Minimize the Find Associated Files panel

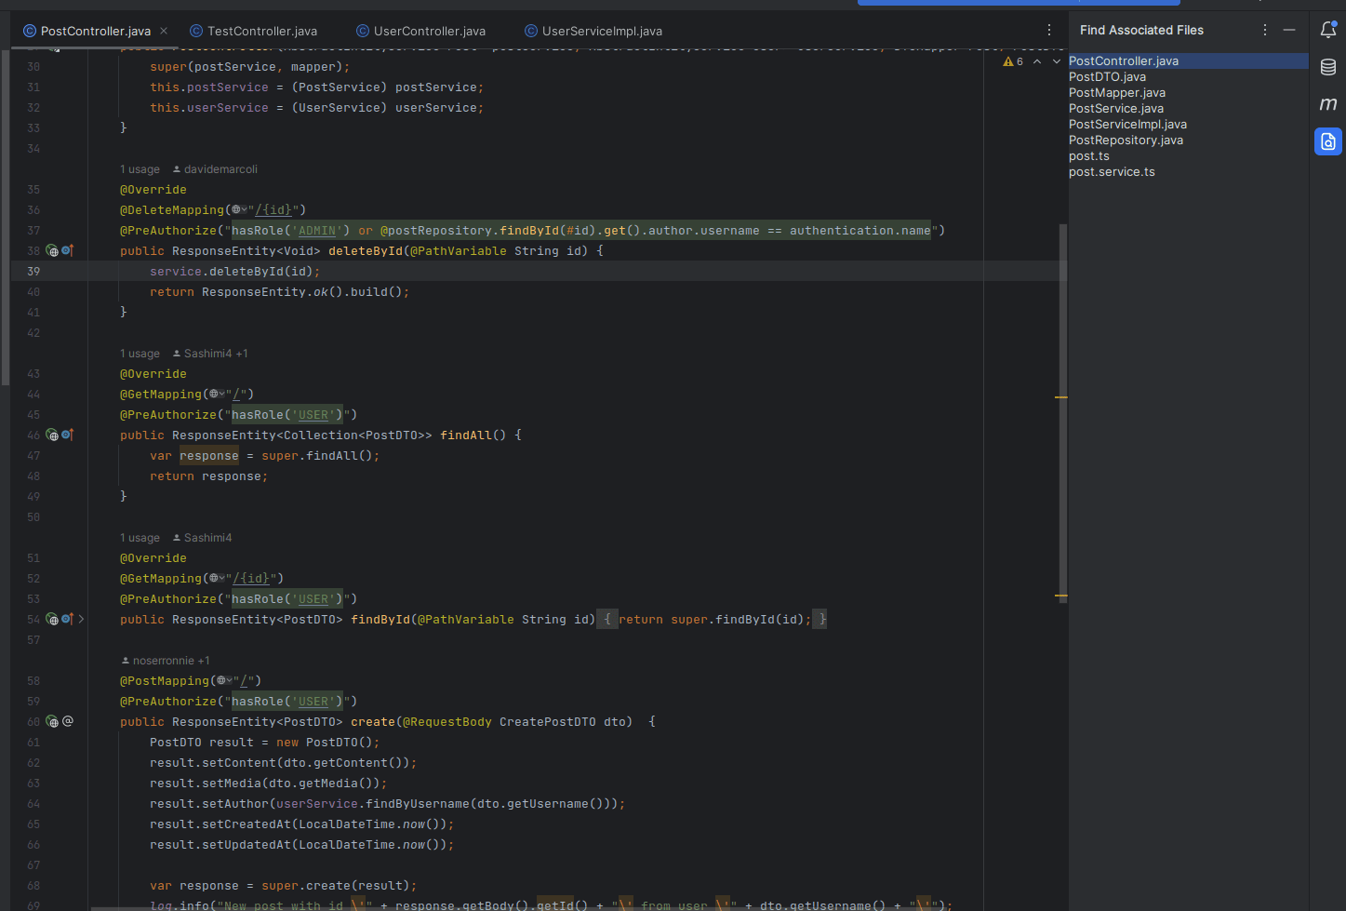1289,31
